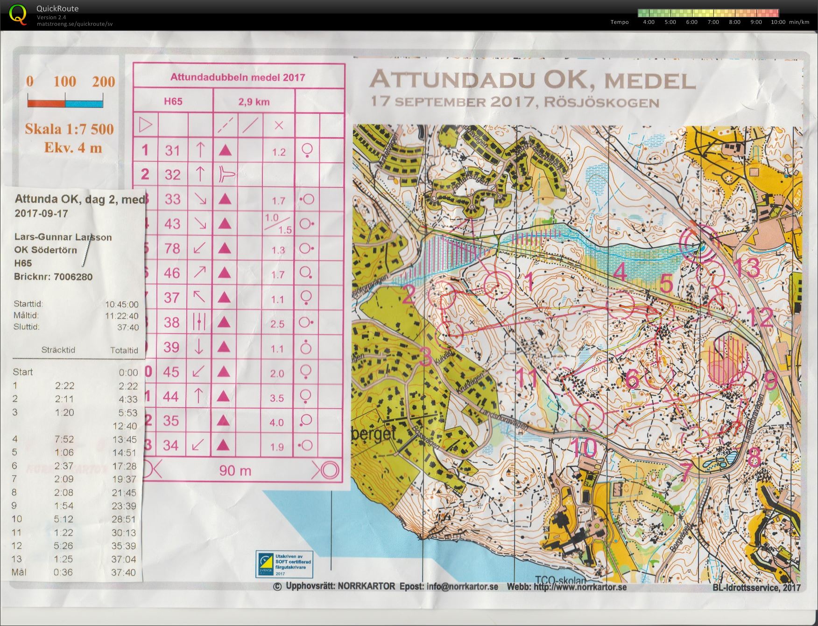Click the 5:26 split for control 12

pyautogui.click(x=64, y=546)
